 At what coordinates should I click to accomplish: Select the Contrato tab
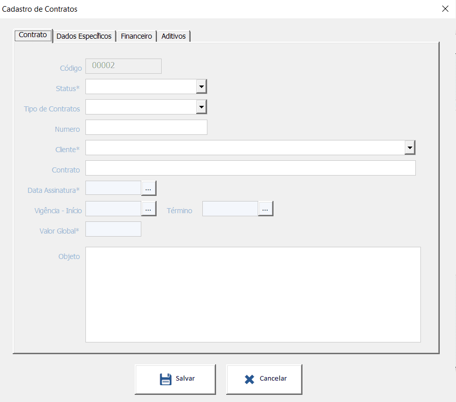tap(33, 35)
